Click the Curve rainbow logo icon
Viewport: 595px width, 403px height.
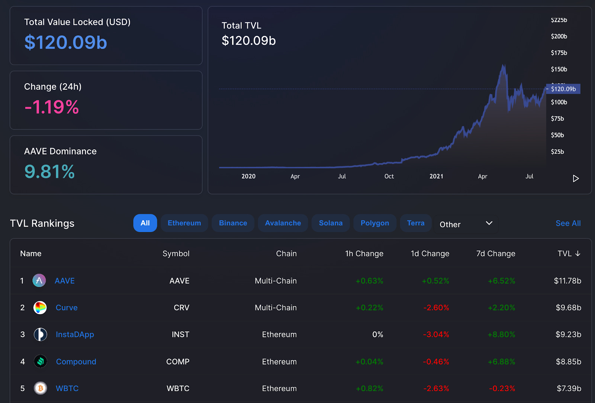point(40,308)
